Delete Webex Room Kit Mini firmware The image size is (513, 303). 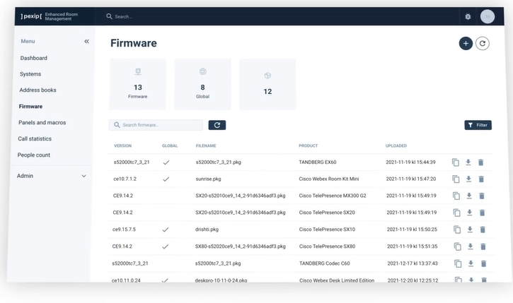(x=481, y=179)
